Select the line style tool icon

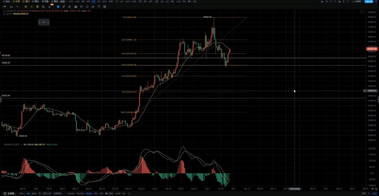tap(5, 6)
